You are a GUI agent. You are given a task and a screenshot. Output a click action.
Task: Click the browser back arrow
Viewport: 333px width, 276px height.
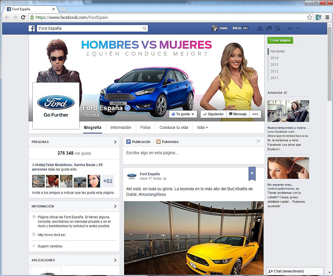(x=7, y=17)
